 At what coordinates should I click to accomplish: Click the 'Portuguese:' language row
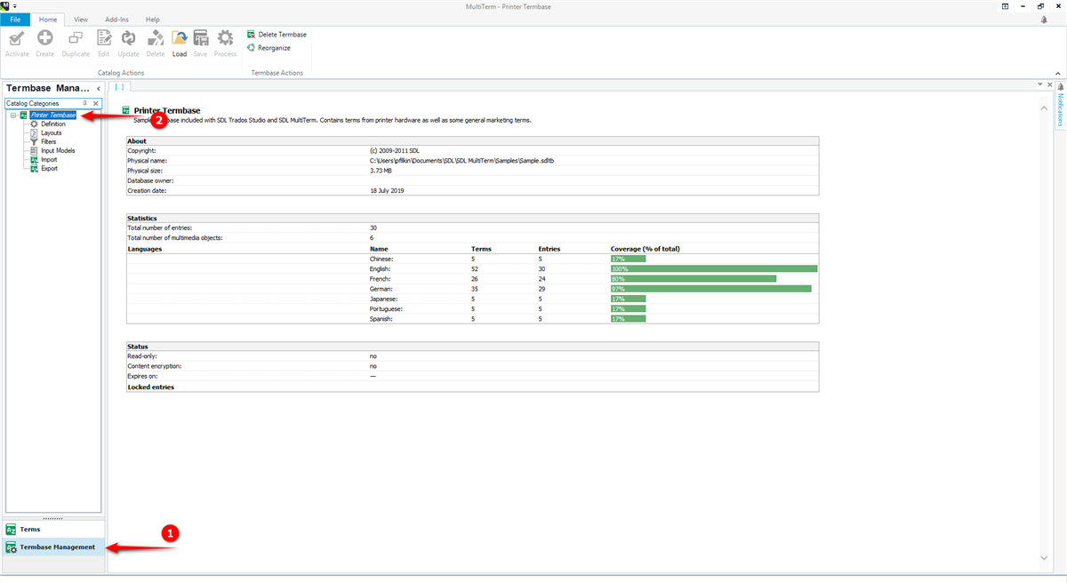click(472, 308)
